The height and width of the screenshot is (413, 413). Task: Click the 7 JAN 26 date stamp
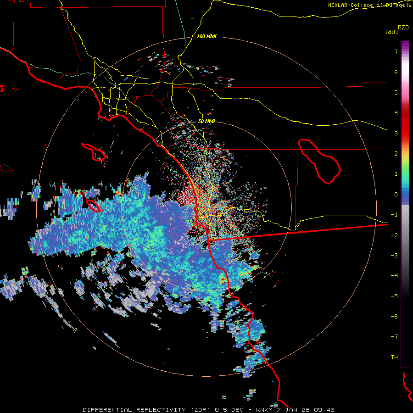coord(294,410)
